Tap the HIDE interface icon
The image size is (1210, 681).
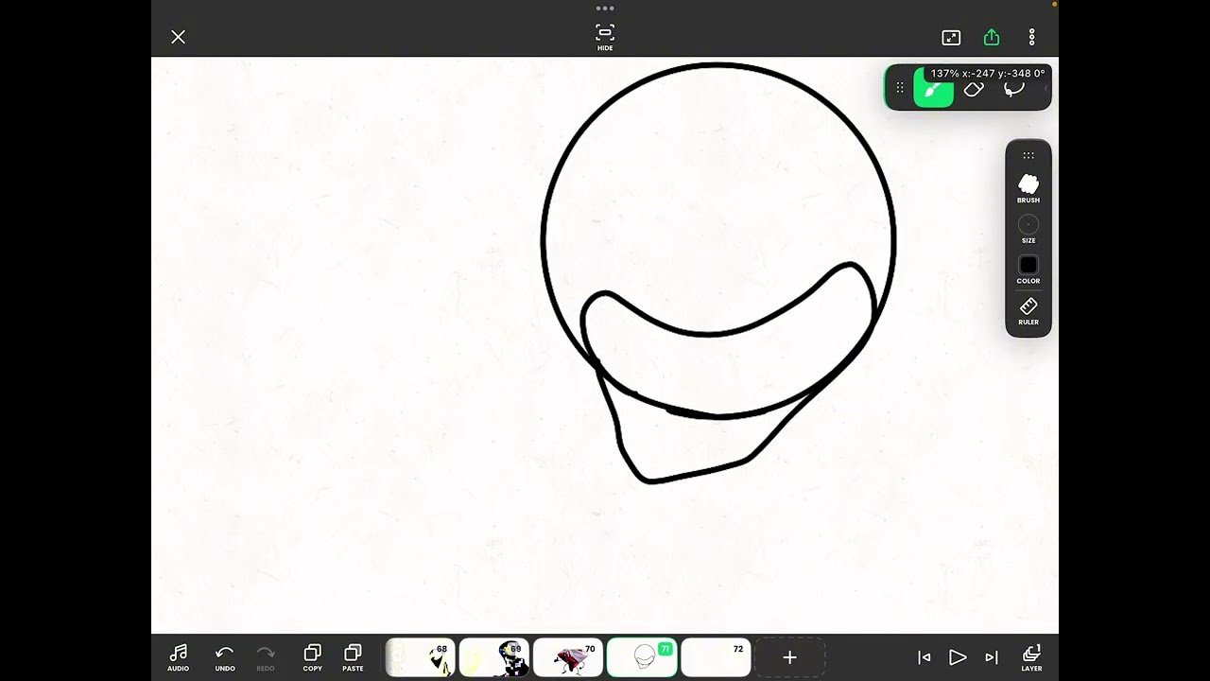(x=605, y=37)
